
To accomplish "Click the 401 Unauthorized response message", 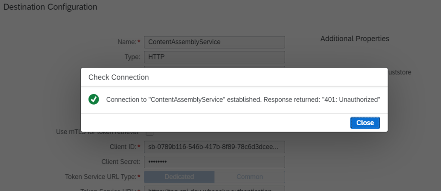I will (x=243, y=99).
